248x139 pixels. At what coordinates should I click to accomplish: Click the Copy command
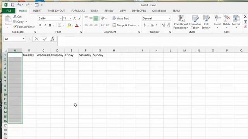point(18,22)
